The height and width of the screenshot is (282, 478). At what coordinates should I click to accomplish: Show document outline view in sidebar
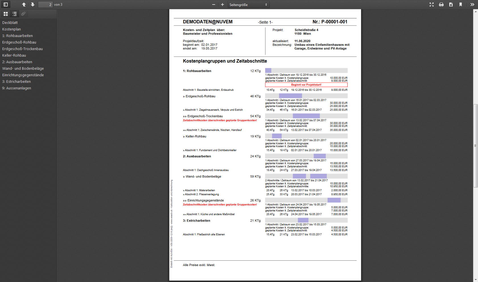(15, 14)
